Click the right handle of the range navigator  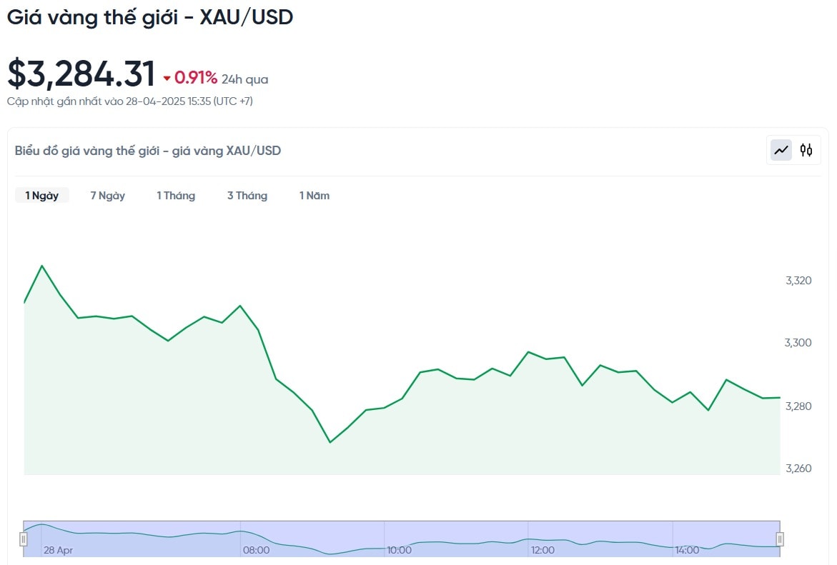coord(780,539)
